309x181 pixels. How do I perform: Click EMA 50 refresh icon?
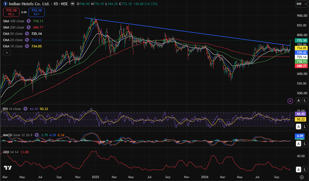[x=27, y=34]
